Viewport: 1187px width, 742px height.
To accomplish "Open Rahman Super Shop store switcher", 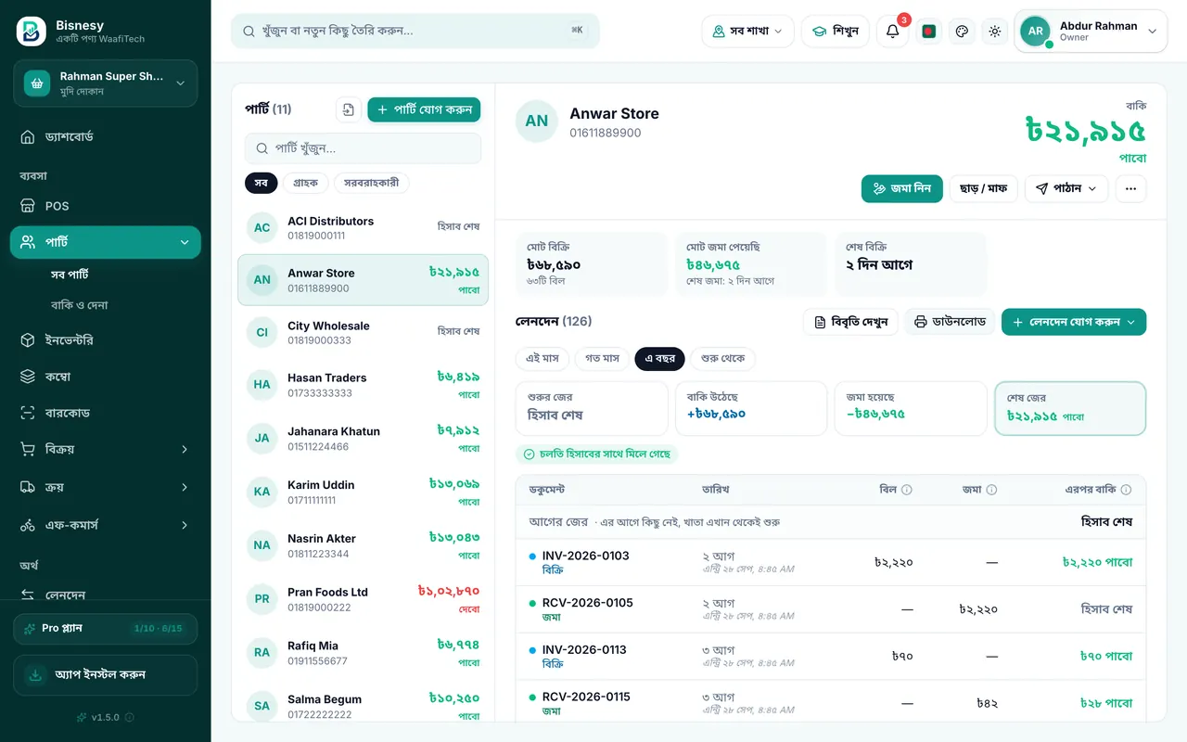I will [x=105, y=83].
